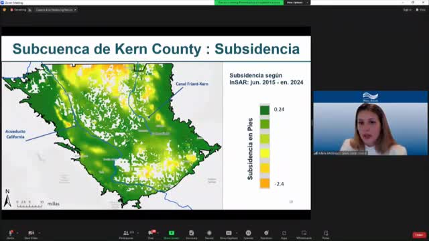Click the speaker name label on video
Viewport: 429px width, 241px height.
tap(341, 153)
